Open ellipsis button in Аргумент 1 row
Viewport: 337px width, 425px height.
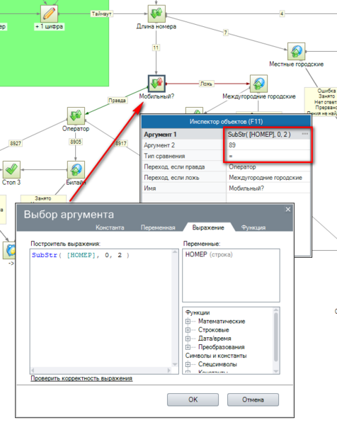pyautogui.click(x=304, y=134)
